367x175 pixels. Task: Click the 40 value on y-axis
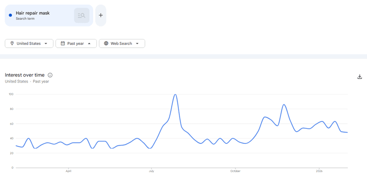tap(12, 138)
